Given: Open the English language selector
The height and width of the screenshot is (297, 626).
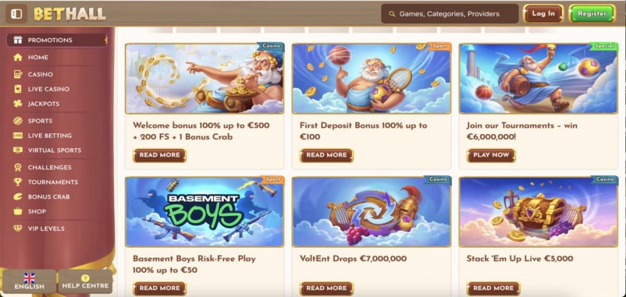Looking at the screenshot, I should [x=29, y=282].
